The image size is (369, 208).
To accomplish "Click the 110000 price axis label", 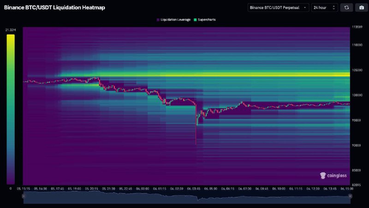I will (357, 45).
